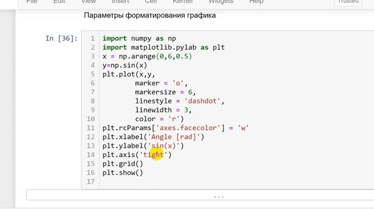Click line 'plt.show()'
374x210 pixels.
(123, 173)
